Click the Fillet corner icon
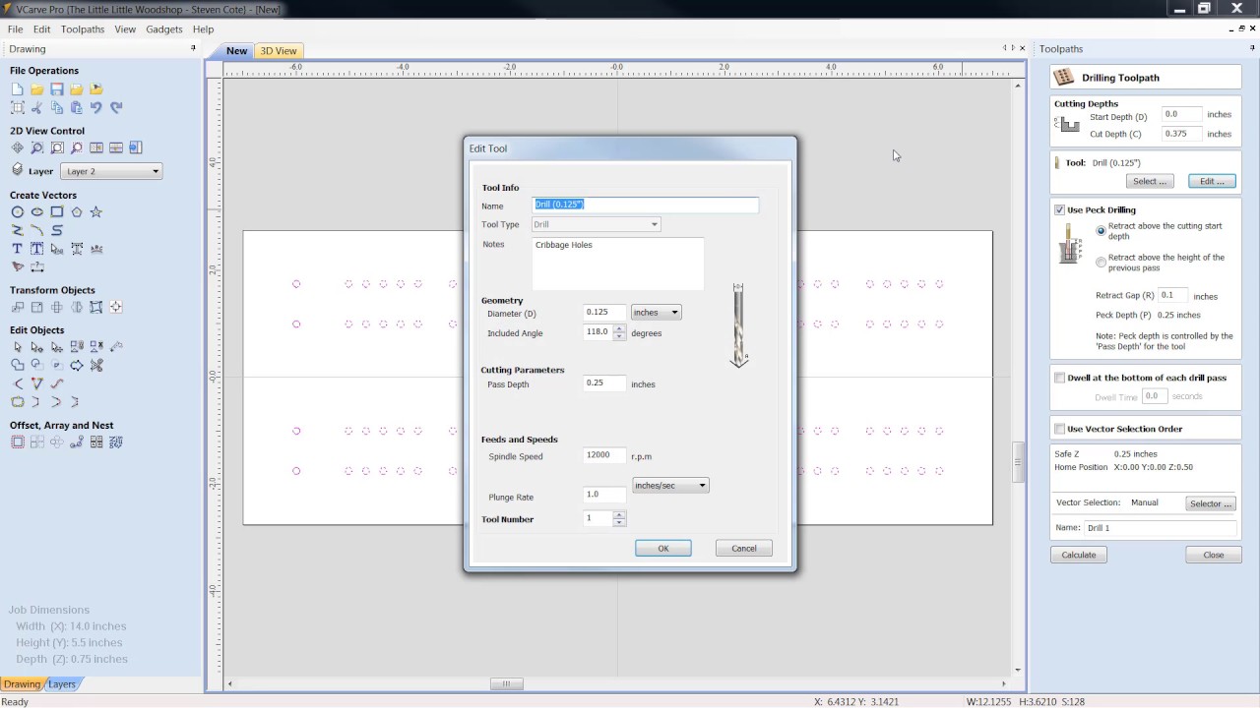Image resolution: width=1260 pixels, height=708 pixels. tap(17, 383)
